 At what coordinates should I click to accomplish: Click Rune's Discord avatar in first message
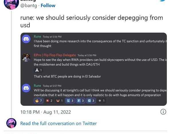tap(26, 40)
